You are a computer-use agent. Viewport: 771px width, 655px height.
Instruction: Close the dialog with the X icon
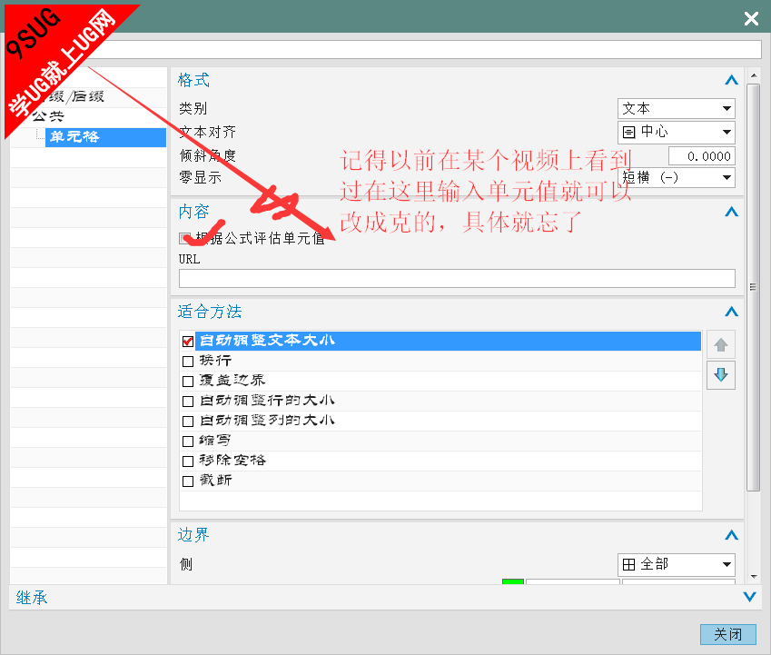(751, 19)
